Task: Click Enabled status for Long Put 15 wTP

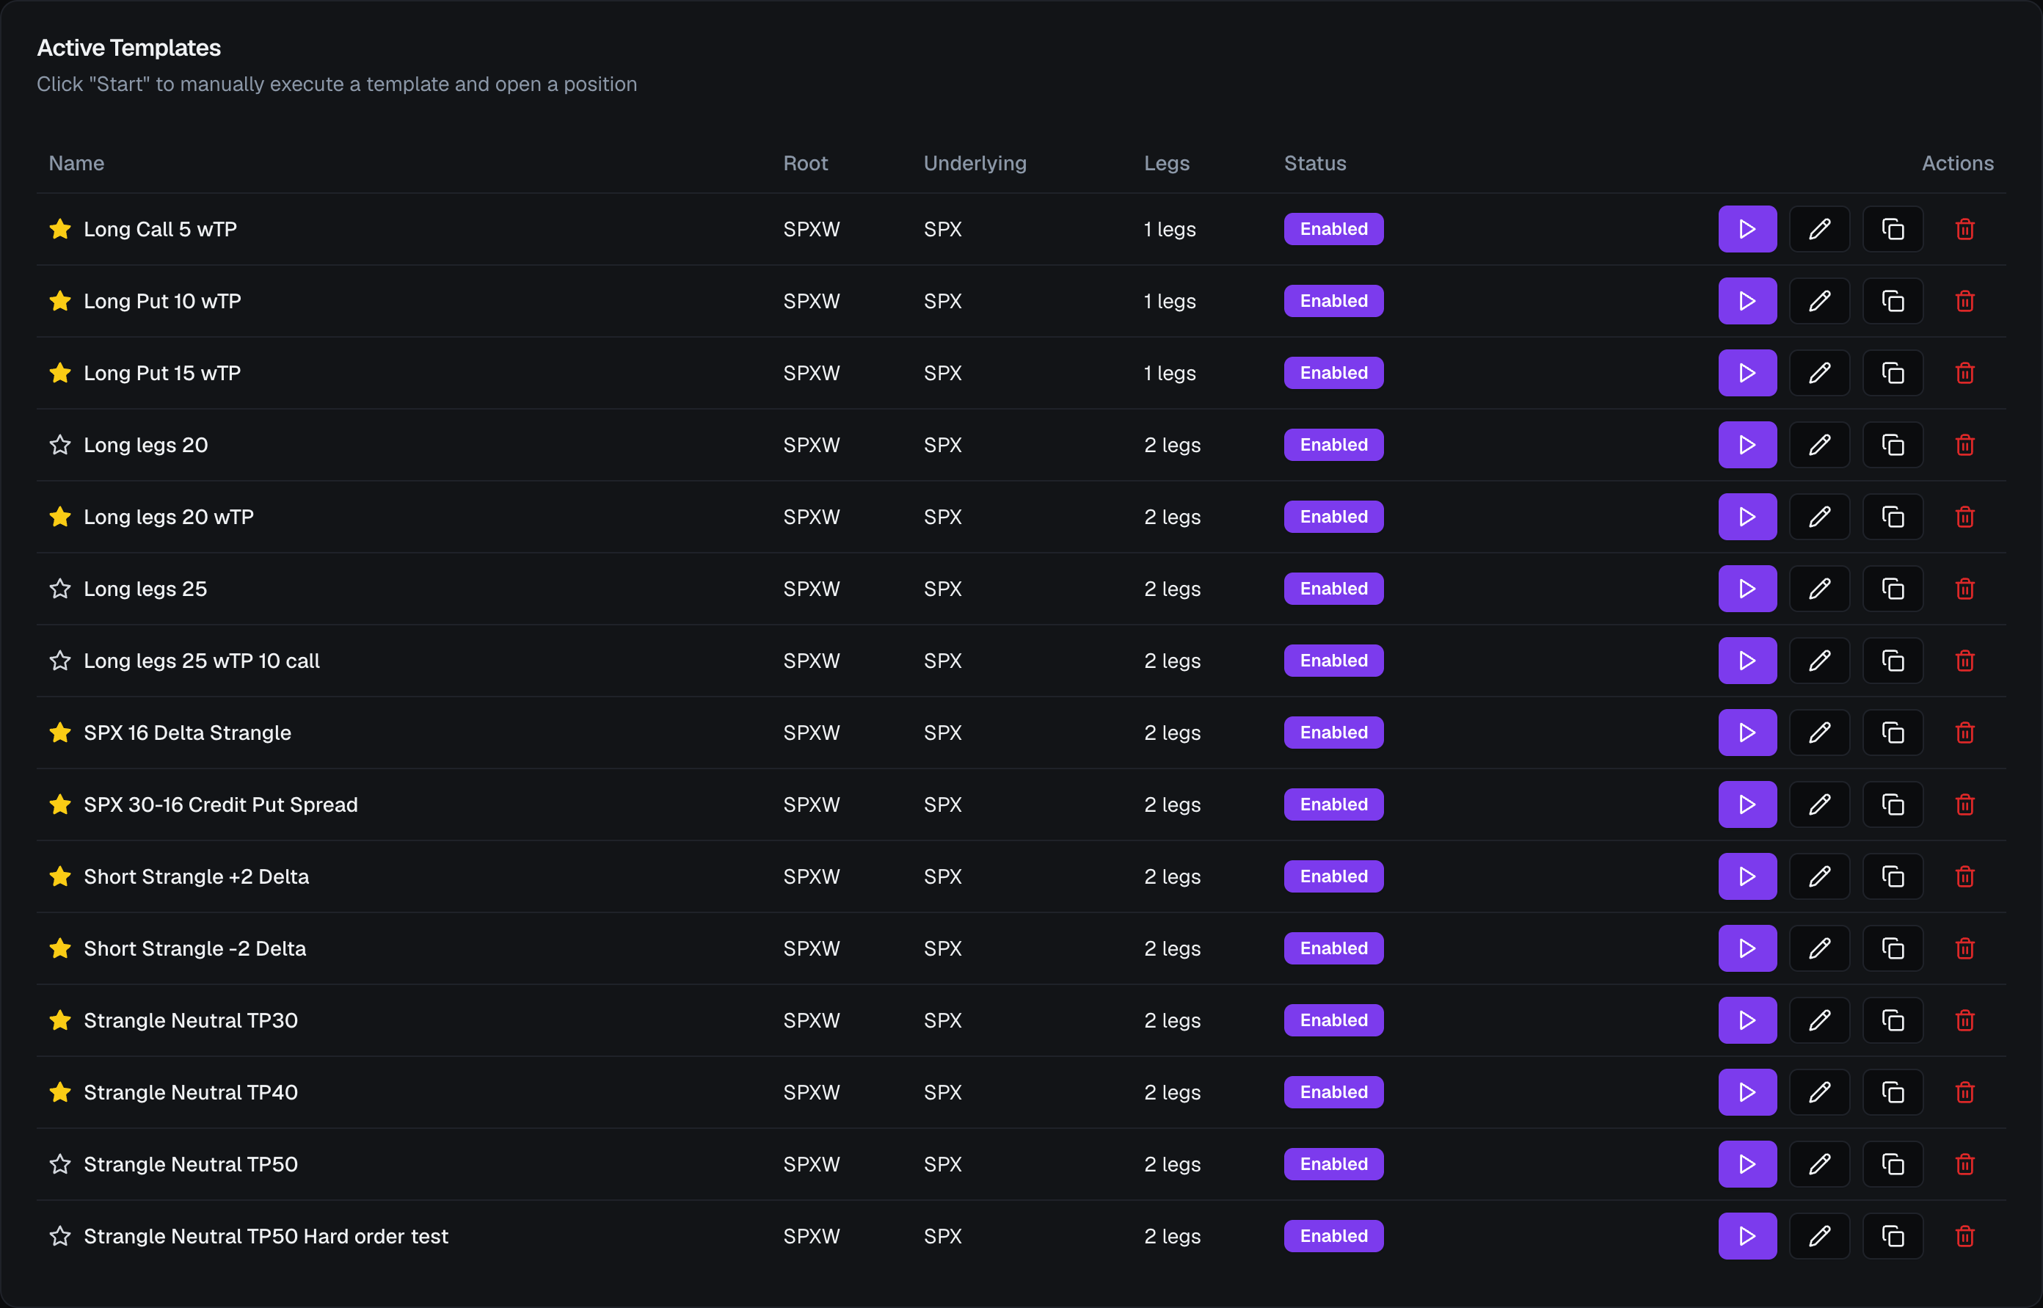Action: pyautogui.click(x=1333, y=373)
